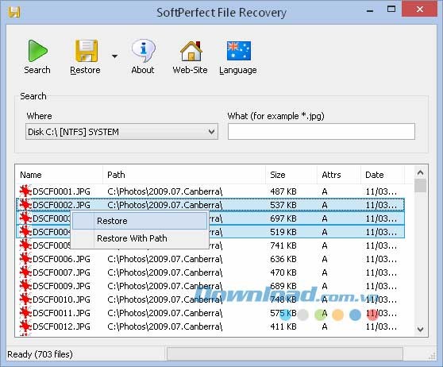Screen dimensions: 443x367
Task: Change Language using the Australian flag icon
Action: [239, 51]
